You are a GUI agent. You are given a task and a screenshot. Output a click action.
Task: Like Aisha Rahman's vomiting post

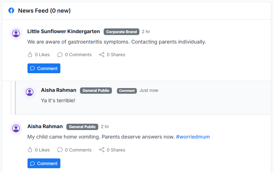pos(39,150)
